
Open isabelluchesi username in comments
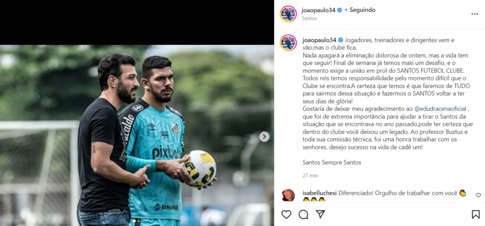click(x=320, y=193)
